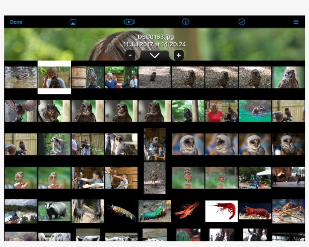Open the badger photo thumbnail
309x247 pixels.
coord(54,211)
